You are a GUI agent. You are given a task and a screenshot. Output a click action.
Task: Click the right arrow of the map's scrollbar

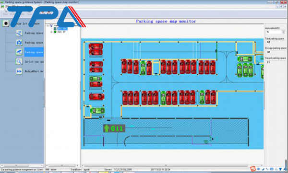[262, 165]
